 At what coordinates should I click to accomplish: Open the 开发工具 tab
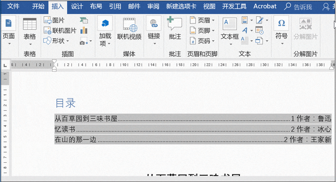pyautogui.click(x=234, y=6)
